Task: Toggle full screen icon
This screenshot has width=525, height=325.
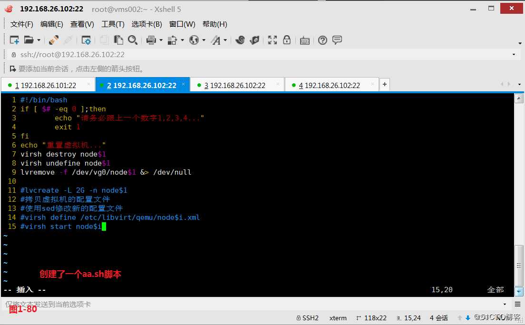Action: 272,40
